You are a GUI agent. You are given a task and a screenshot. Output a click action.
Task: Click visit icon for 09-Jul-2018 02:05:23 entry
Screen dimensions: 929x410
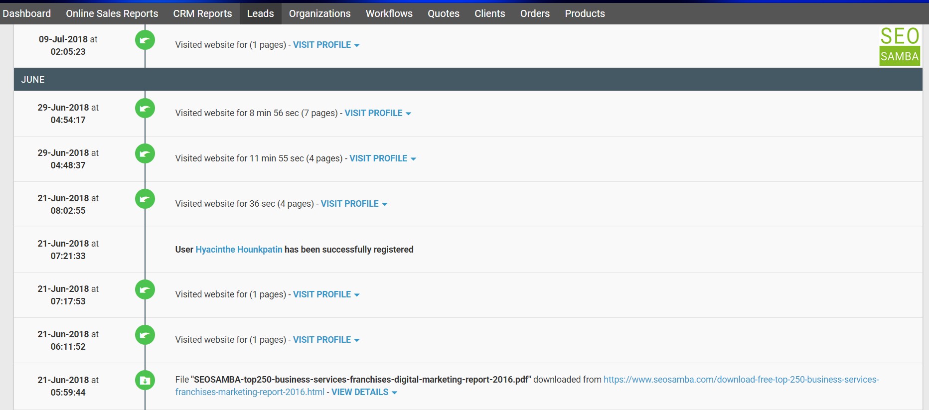tap(145, 40)
